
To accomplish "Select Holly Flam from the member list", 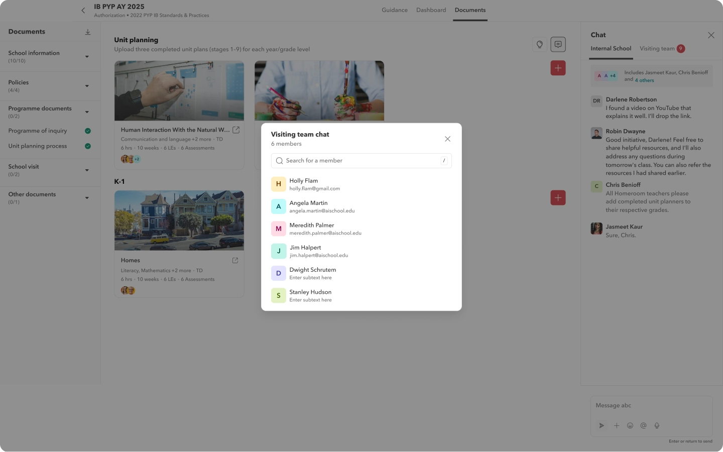I will coord(303,184).
